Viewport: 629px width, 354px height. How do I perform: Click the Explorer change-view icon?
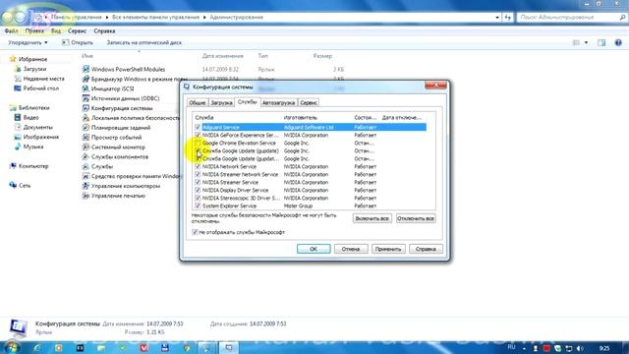pos(576,42)
